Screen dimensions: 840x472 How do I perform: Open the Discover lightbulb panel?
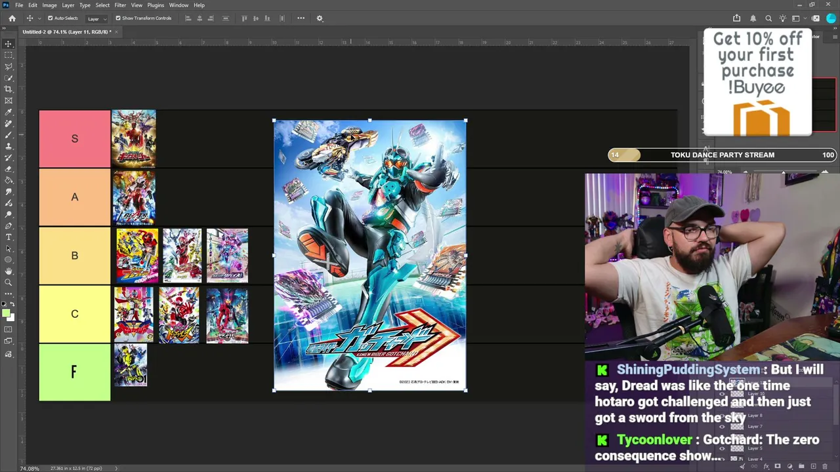[782, 18]
